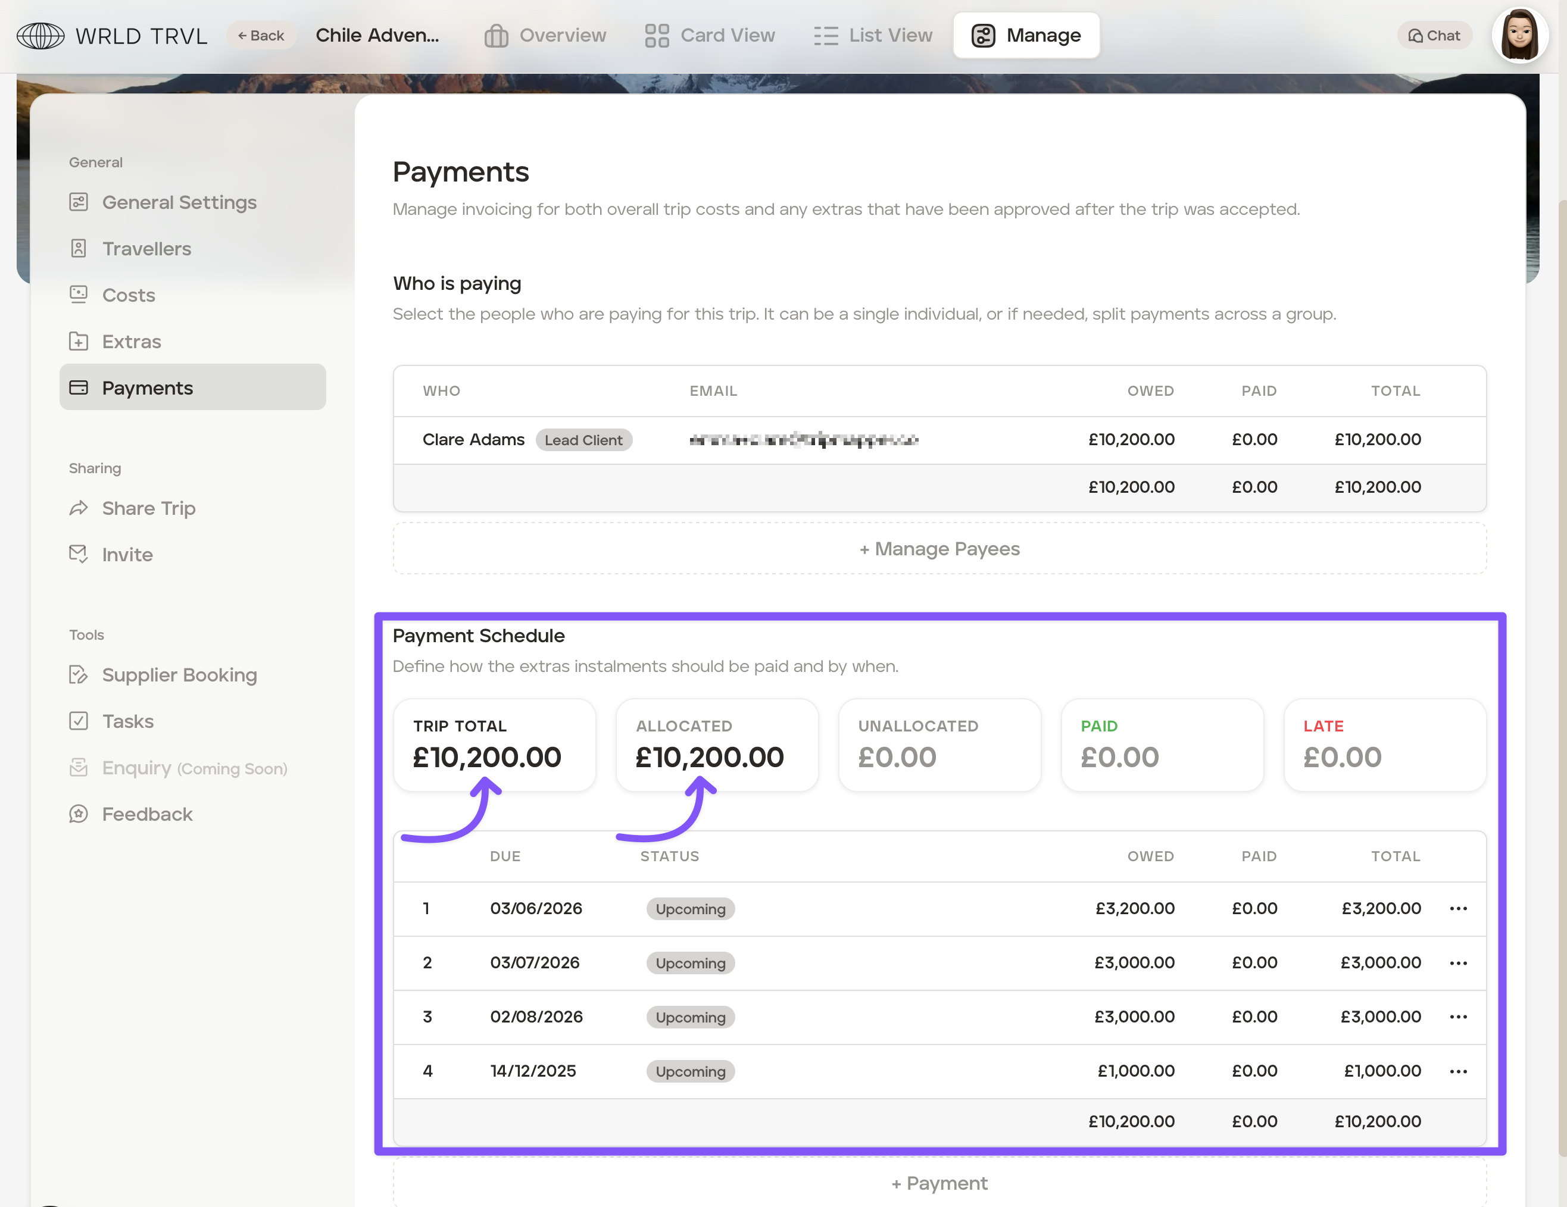1567x1207 pixels.
Task: Click + Manage Payees button
Action: [939, 549]
